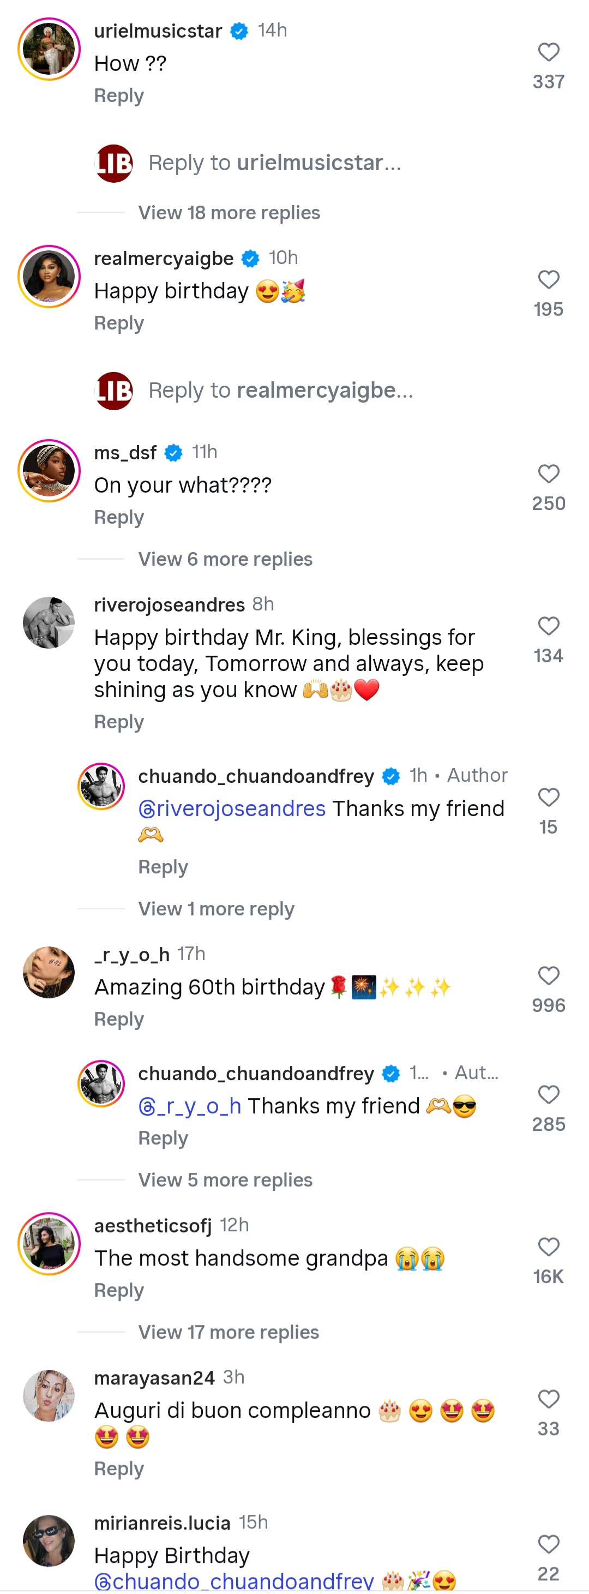589x1594 pixels.
Task: Open the @riverojoseandres mention link
Action: pyautogui.click(x=230, y=808)
